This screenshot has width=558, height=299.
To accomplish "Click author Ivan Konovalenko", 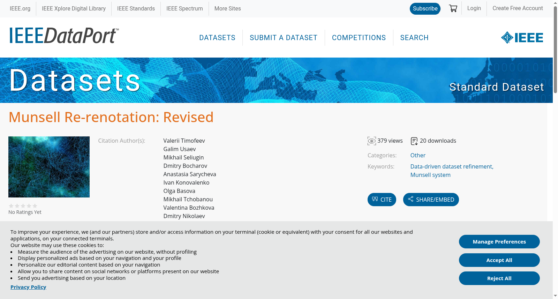I will (186, 182).
